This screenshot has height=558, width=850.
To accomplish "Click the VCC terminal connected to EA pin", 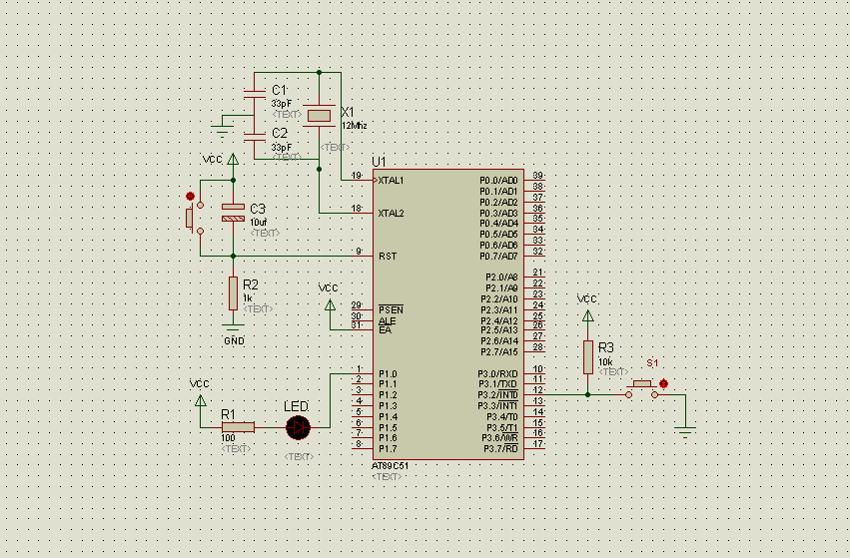I will coord(330,305).
